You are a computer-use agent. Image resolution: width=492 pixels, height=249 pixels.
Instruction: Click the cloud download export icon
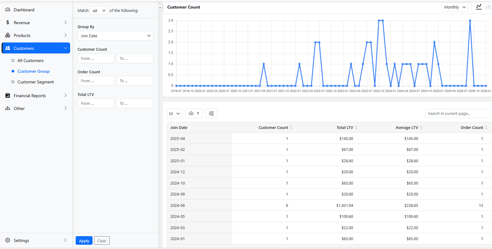click(191, 113)
